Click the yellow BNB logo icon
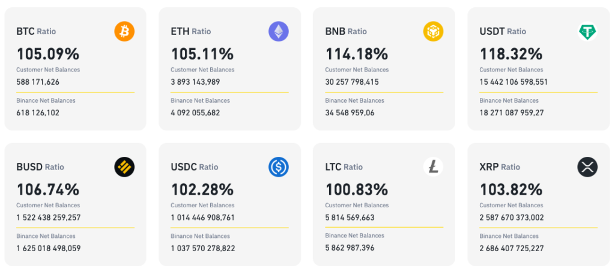Viewport: 615px width, 274px height. (433, 31)
